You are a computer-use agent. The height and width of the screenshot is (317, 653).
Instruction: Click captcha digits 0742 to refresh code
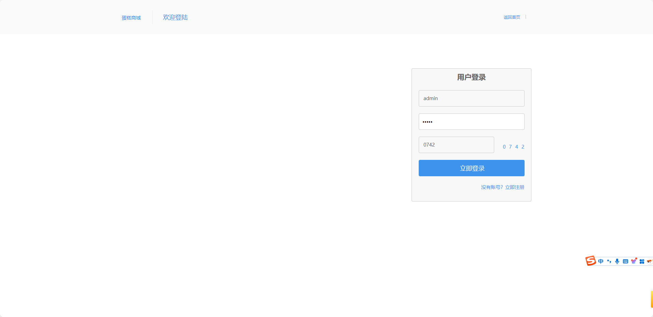click(513, 147)
